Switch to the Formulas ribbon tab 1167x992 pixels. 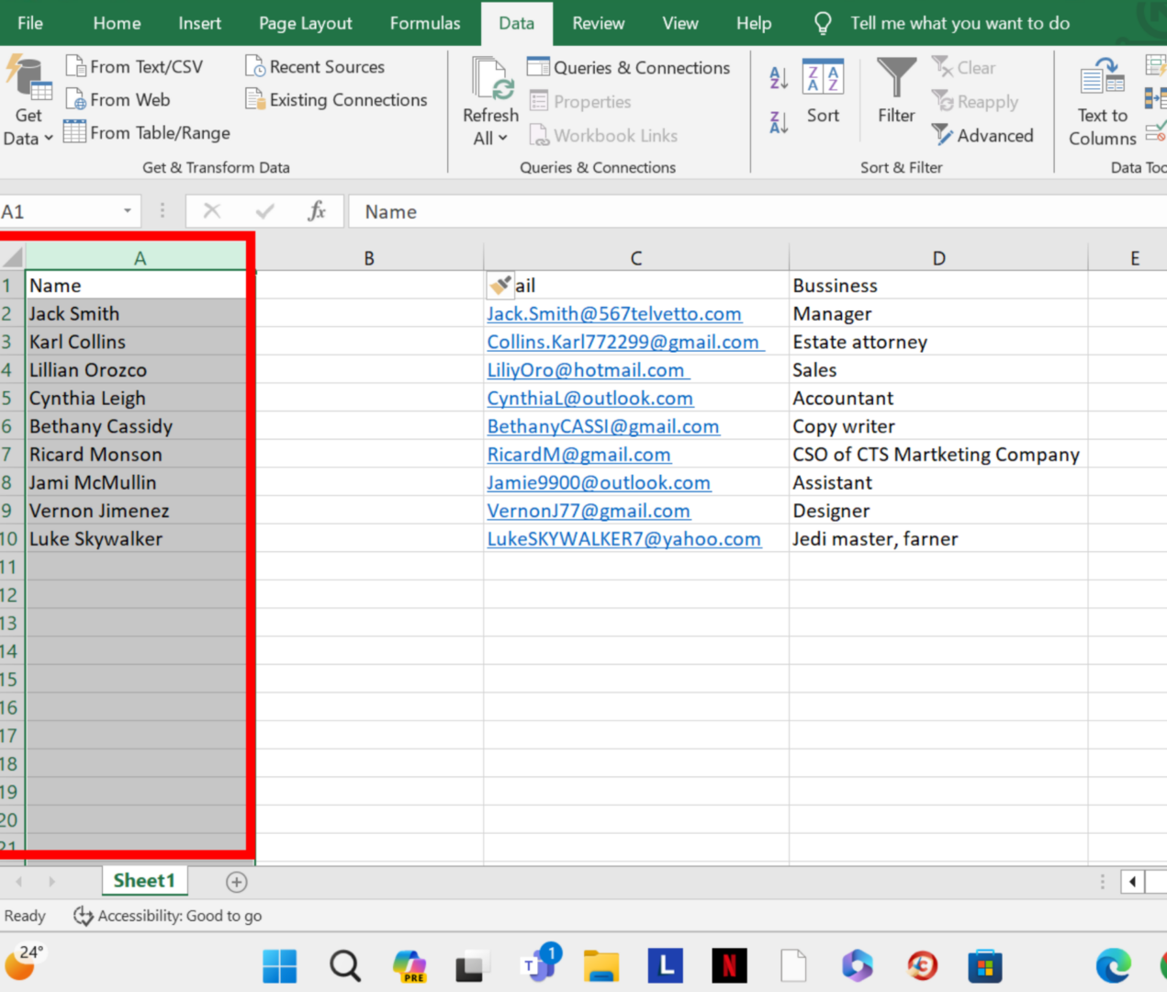(x=424, y=23)
